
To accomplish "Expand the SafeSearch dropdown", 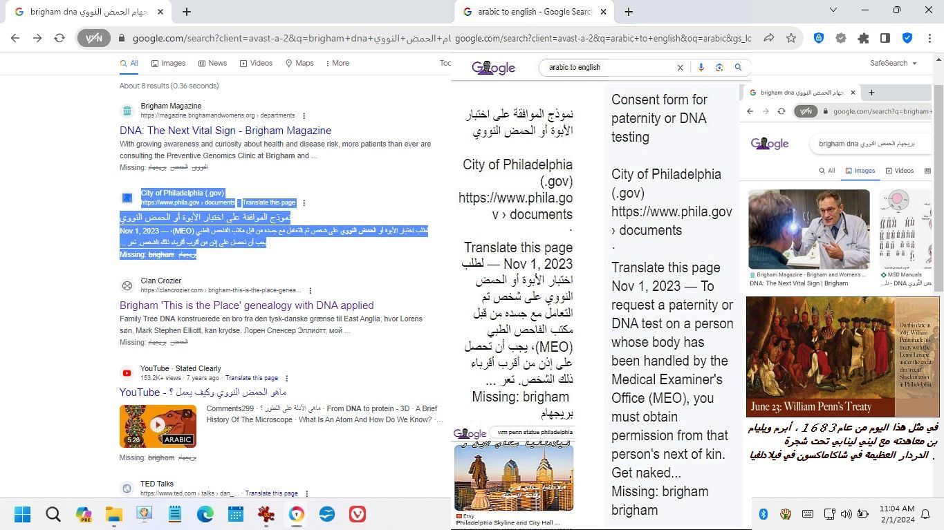I will [894, 63].
